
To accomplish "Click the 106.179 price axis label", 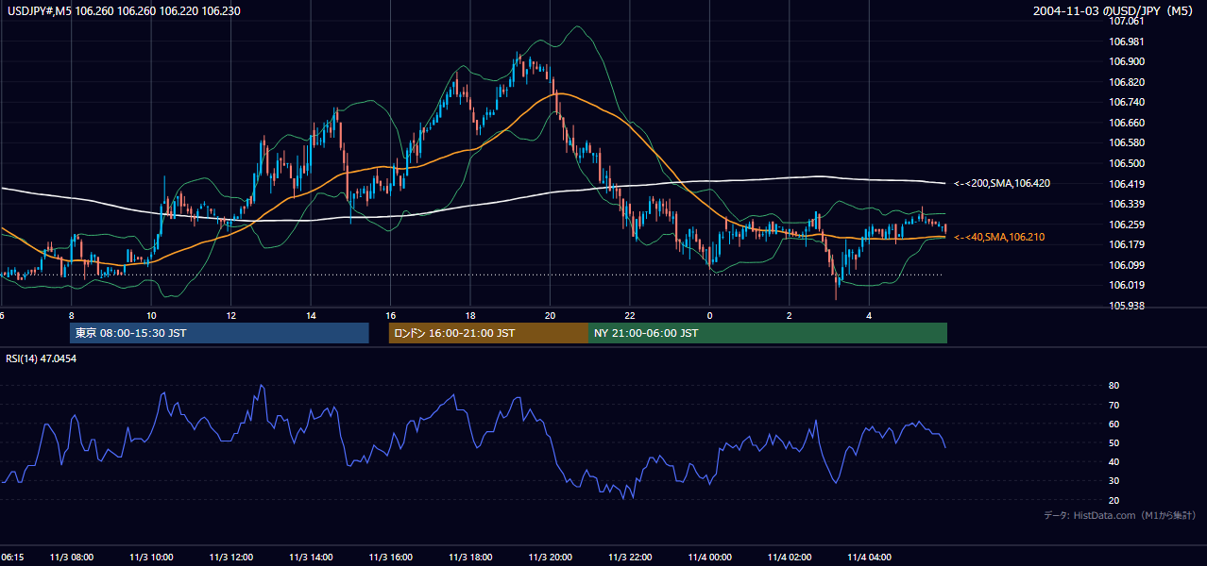I will [x=1127, y=244].
